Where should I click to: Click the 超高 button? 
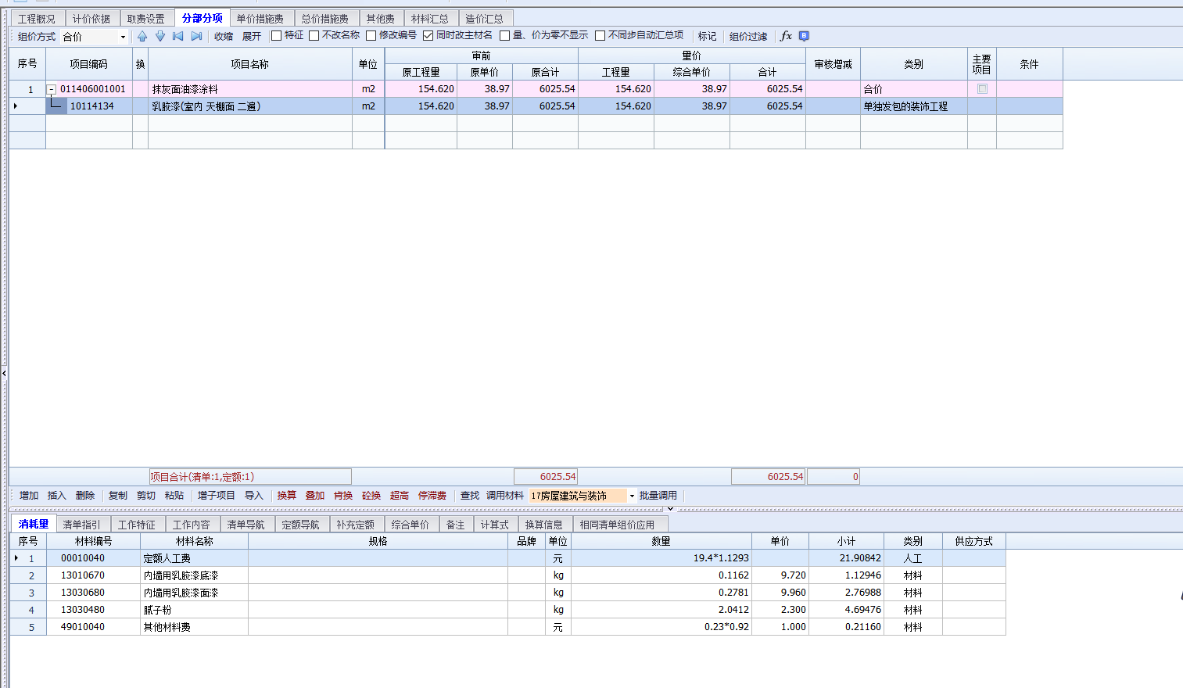point(400,496)
